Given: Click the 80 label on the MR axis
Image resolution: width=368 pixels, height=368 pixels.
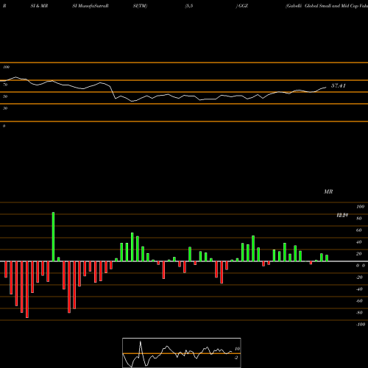Looking at the screenshot, I should tap(359, 219).
